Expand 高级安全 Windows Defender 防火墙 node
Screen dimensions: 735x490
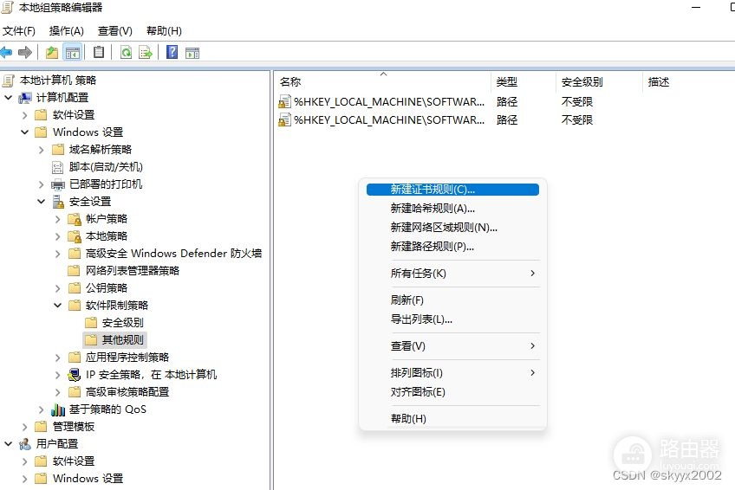[x=58, y=254]
